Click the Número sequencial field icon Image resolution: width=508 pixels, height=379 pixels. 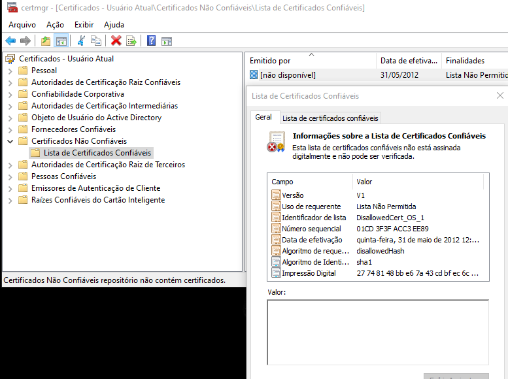tap(276, 228)
